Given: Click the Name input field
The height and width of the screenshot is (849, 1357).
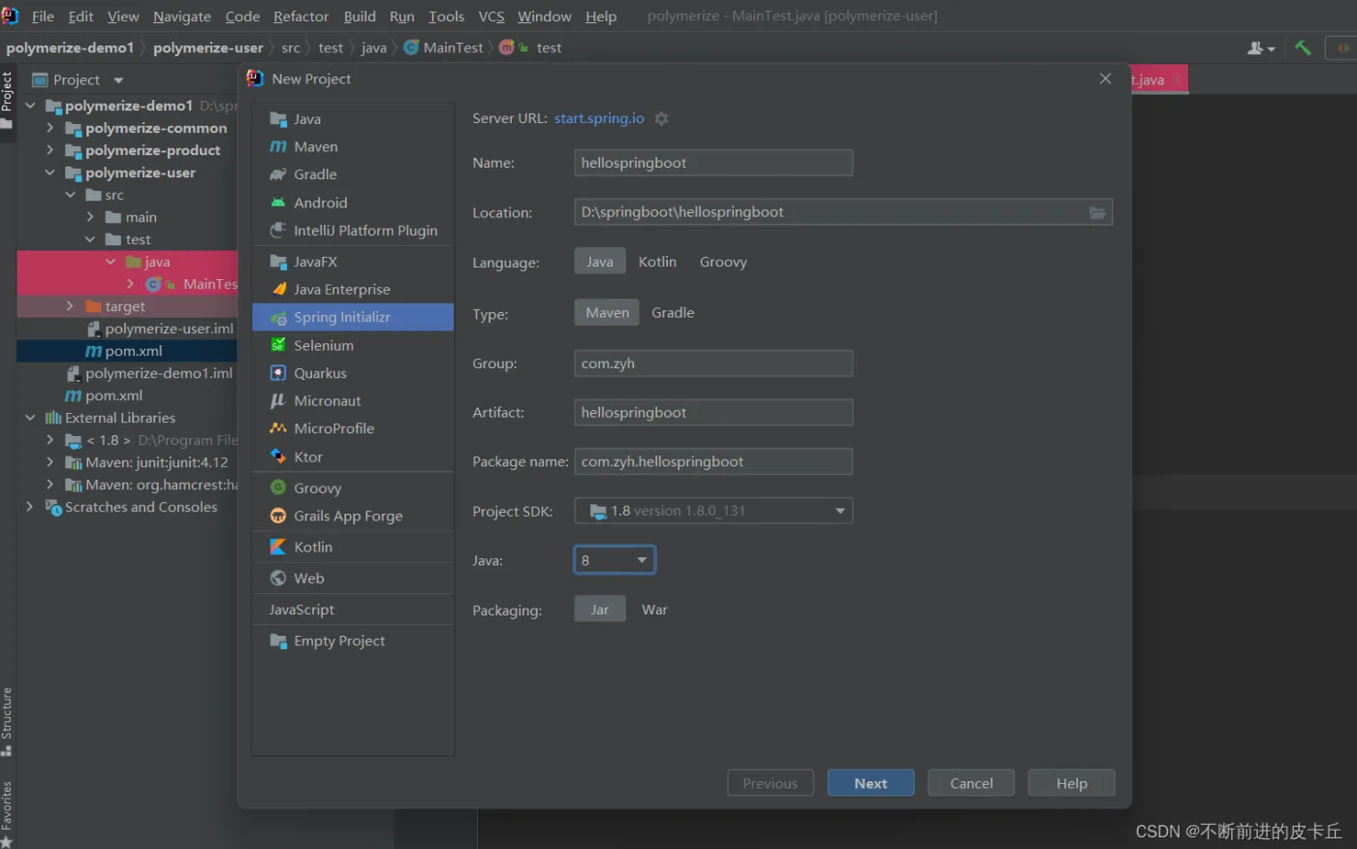Looking at the screenshot, I should pos(713,163).
